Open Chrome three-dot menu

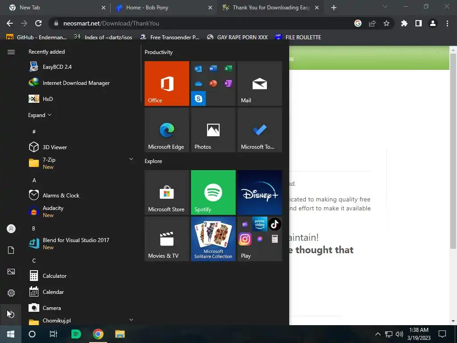coord(447,23)
